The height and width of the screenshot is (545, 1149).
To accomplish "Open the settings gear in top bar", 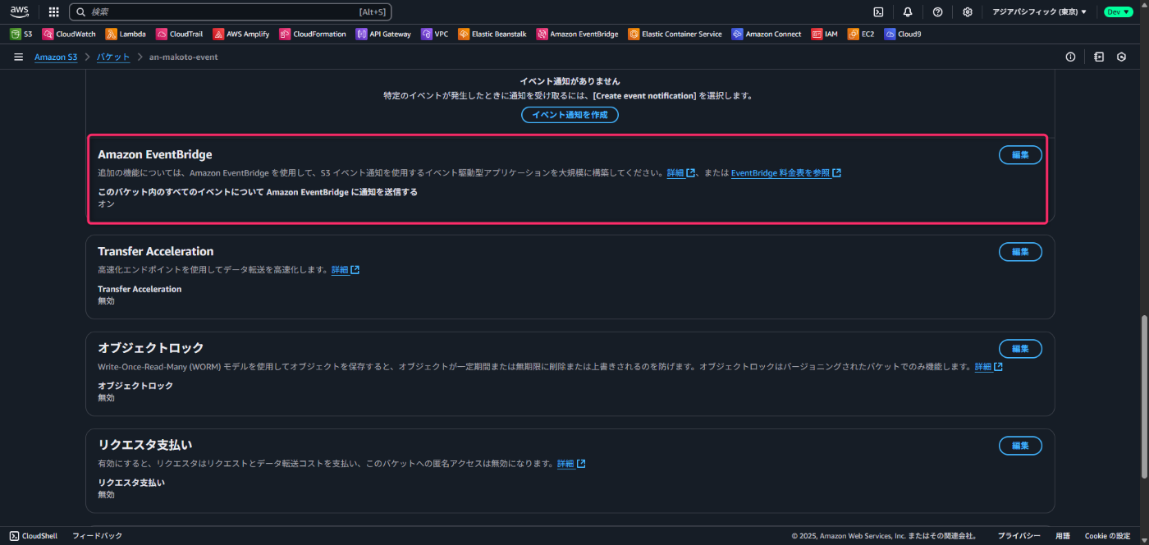I will click(968, 11).
